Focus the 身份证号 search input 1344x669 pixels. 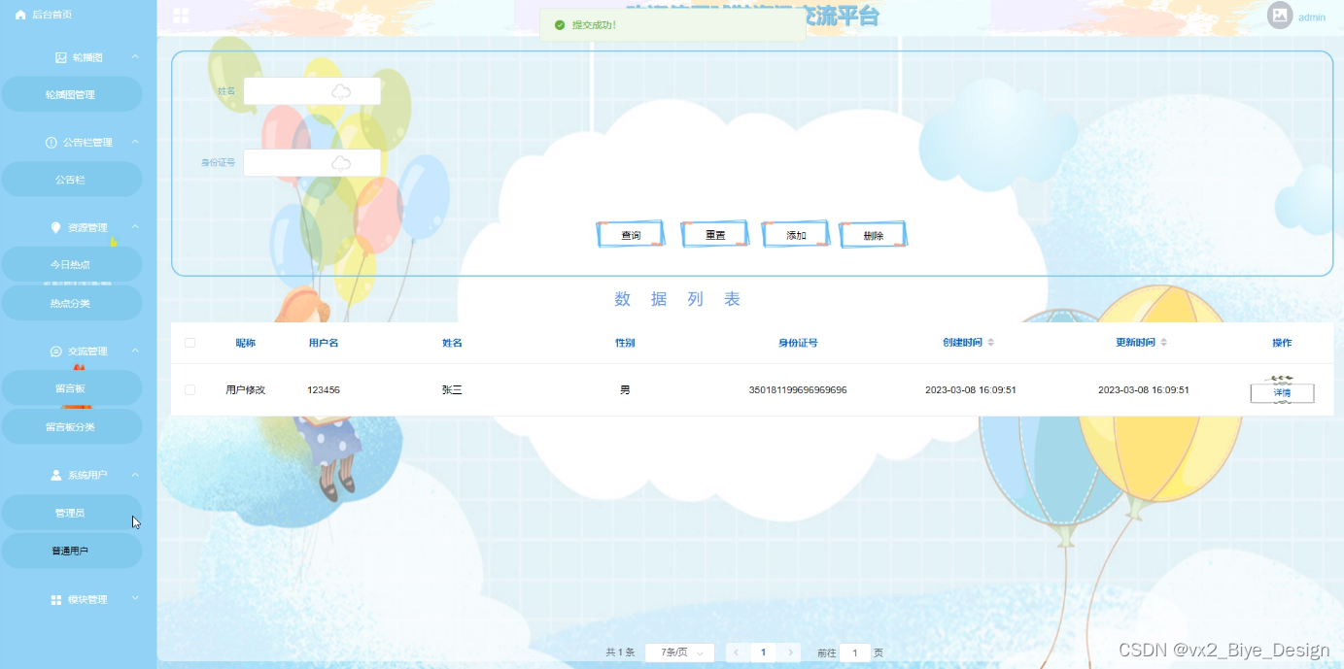(x=312, y=163)
